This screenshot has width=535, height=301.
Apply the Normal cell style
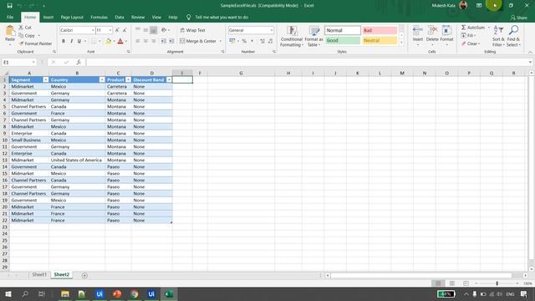coord(343,30)
